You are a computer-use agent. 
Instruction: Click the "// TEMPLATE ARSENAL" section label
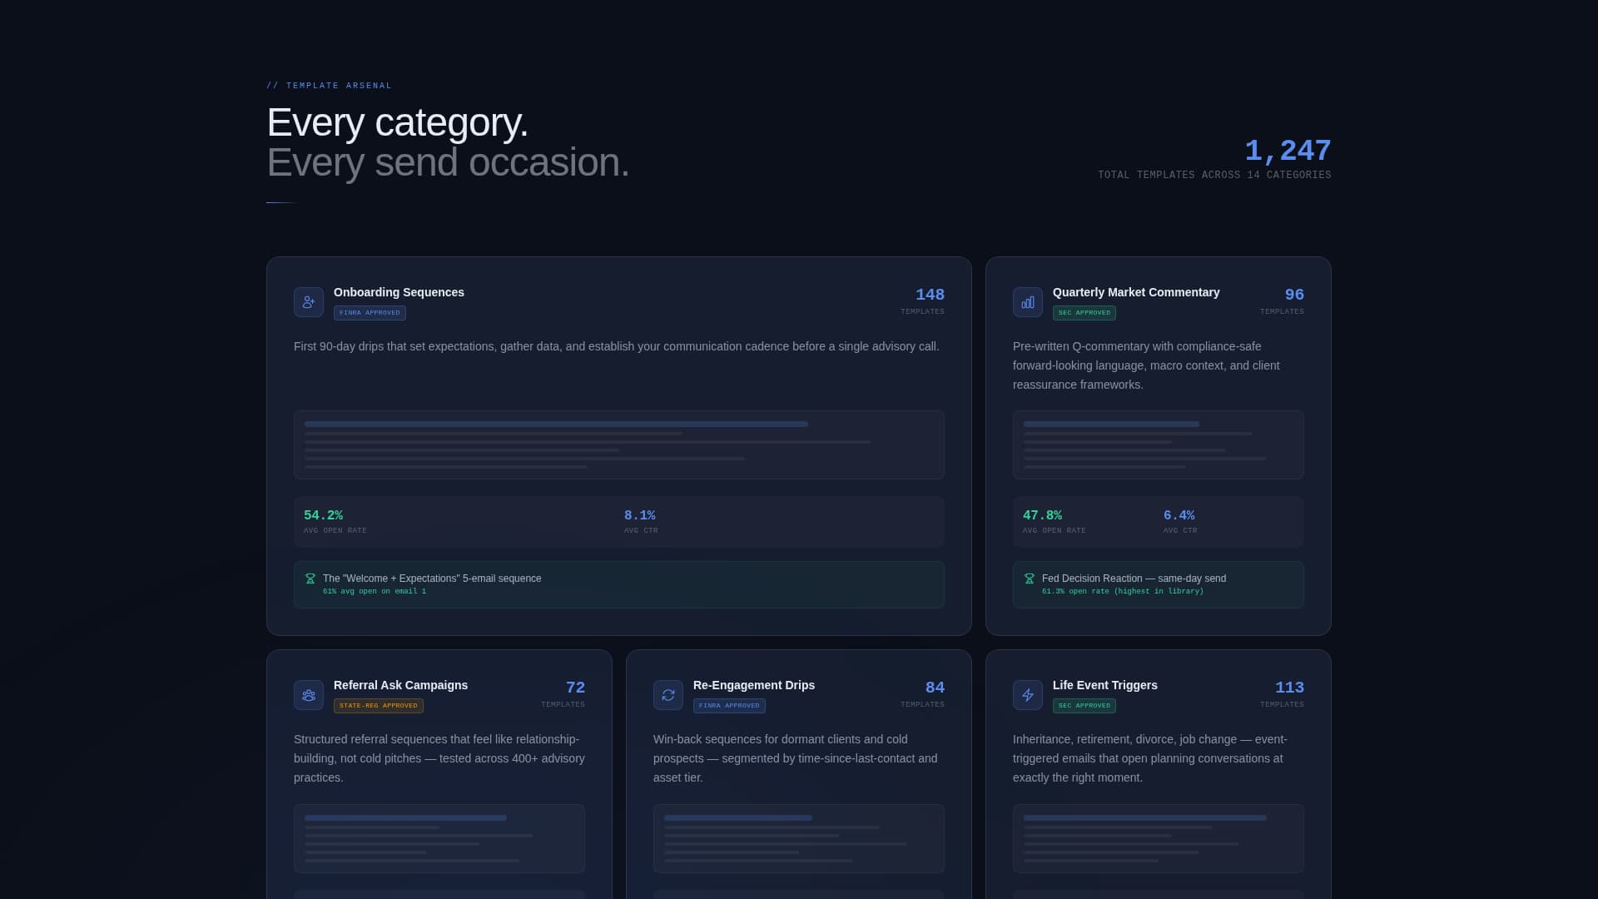pos(329,86)
